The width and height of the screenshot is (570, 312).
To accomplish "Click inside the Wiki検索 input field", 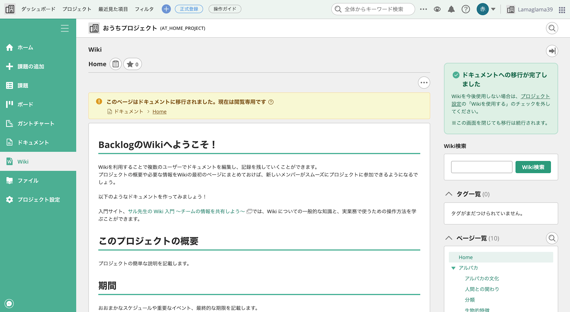I will (x=481, y=167).
